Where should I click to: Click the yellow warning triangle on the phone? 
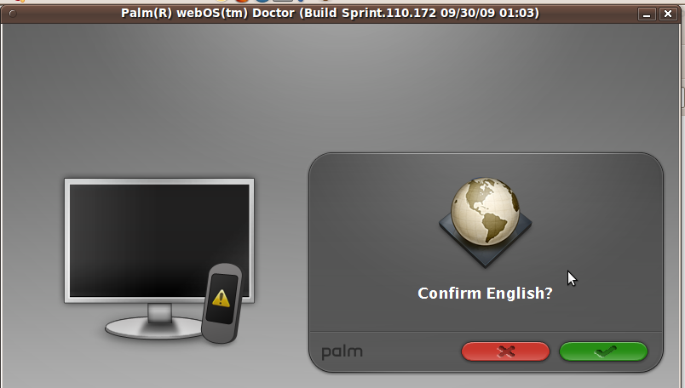pyautogui.click(x=221, y=299)
